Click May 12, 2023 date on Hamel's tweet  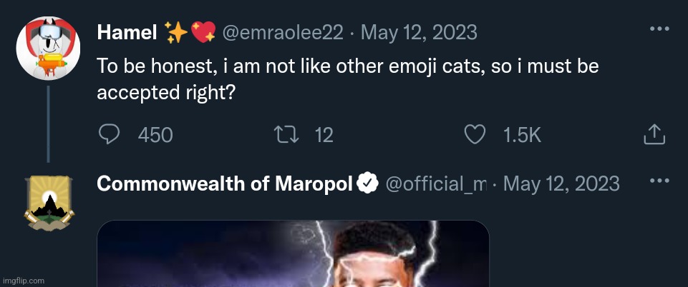click(x=420, y=32)
